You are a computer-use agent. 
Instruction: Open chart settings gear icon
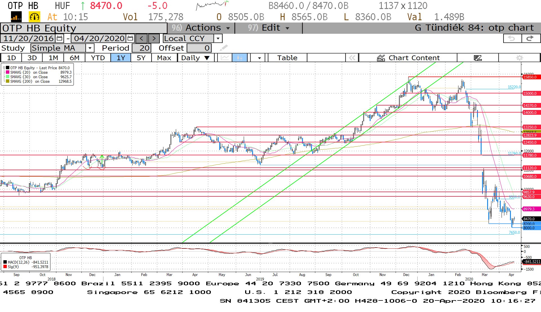pyautogui.click(x=519, y=58)
